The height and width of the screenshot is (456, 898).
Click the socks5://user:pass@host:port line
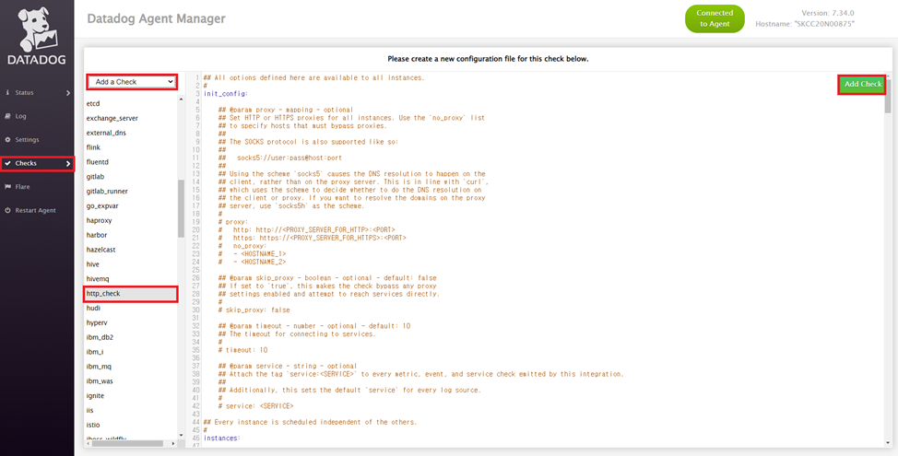pyautogui.click(x=289, y=158)
